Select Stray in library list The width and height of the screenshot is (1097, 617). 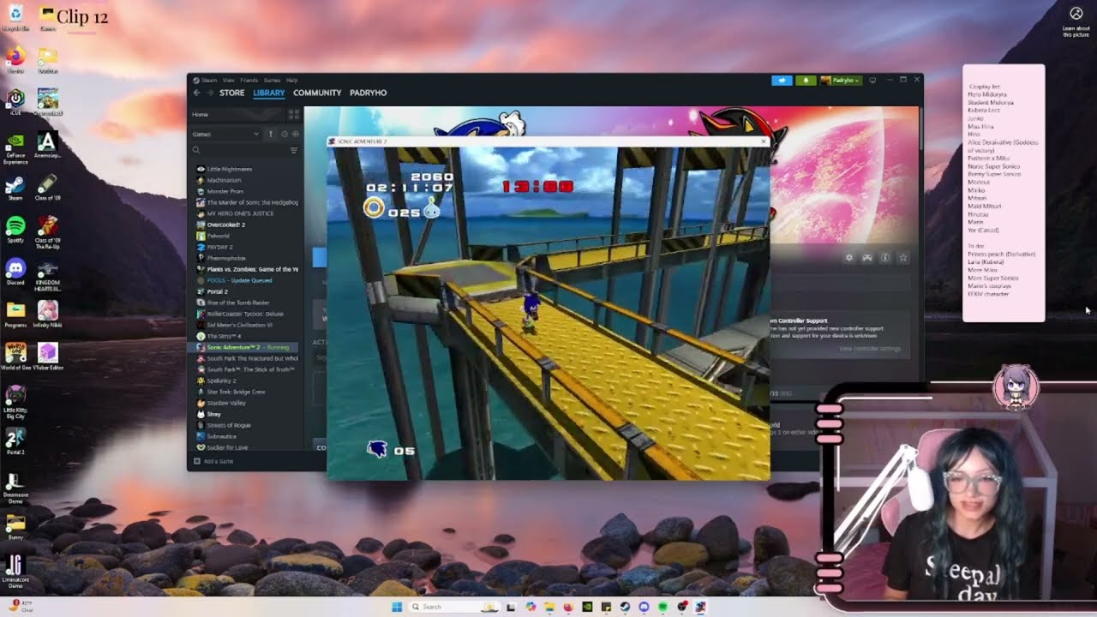[214, 414]
